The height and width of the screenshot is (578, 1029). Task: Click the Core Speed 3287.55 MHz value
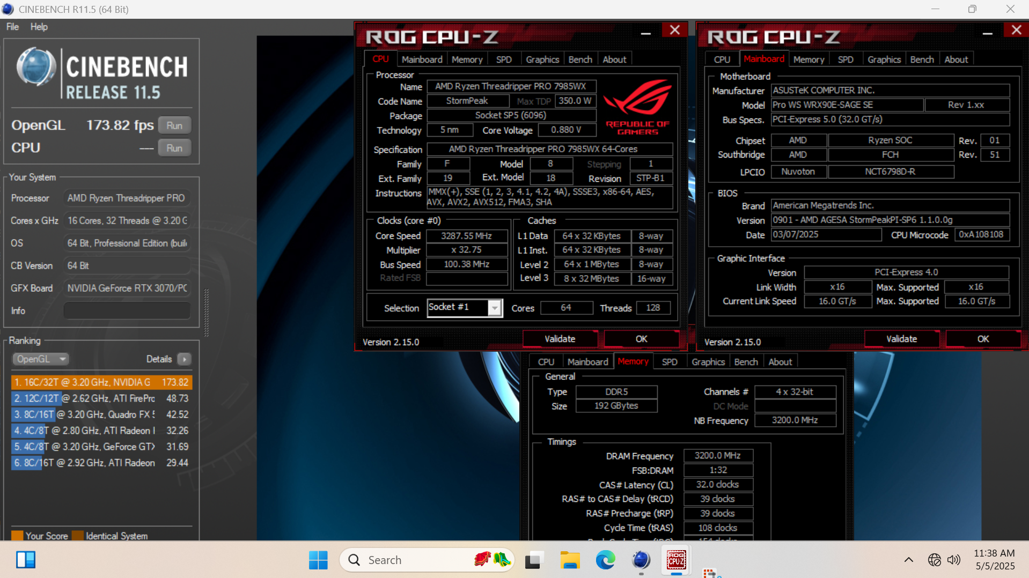click(x=466, y=236)
